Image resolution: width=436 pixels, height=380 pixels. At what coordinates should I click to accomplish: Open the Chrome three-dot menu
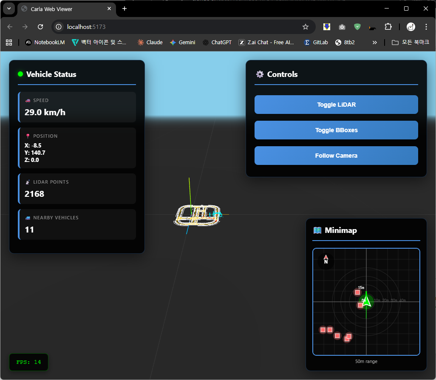click(426, 27)
